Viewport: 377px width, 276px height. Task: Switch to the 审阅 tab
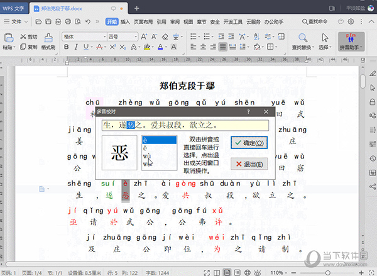pos(175,22)
